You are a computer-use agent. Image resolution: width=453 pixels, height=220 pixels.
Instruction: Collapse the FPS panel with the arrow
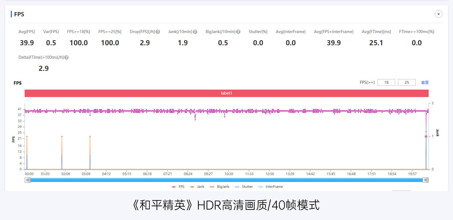point(438,14)
